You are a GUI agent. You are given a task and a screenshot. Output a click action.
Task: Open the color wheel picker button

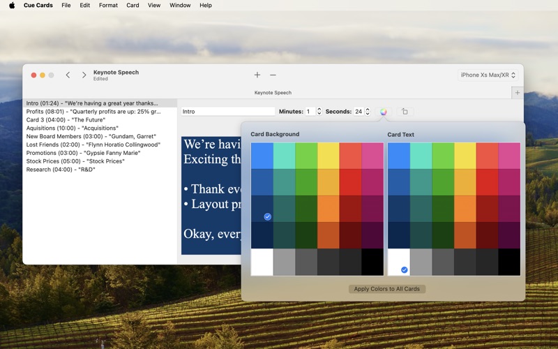383,112
